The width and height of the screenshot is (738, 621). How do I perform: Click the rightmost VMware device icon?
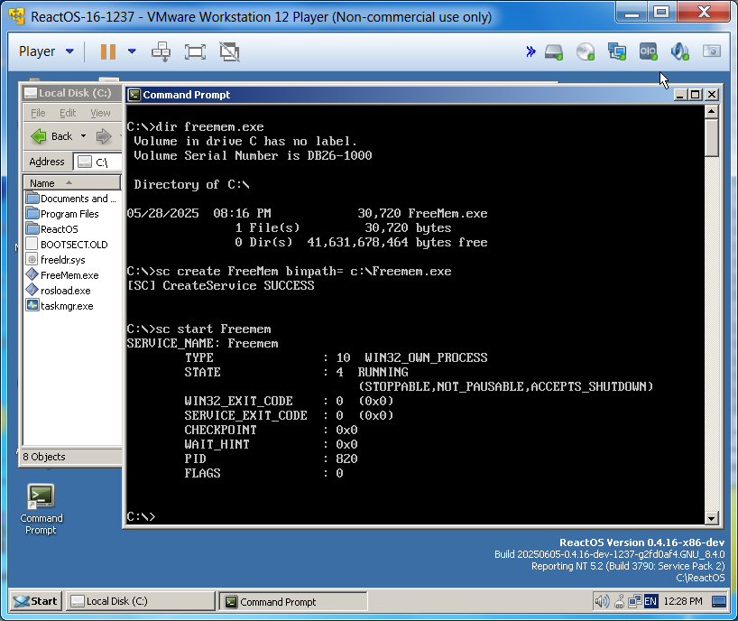click(711, 51)
